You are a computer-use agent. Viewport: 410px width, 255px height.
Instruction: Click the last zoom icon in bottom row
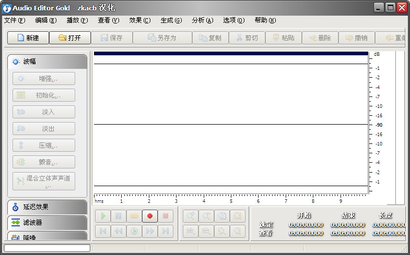(x=238, y=231)
